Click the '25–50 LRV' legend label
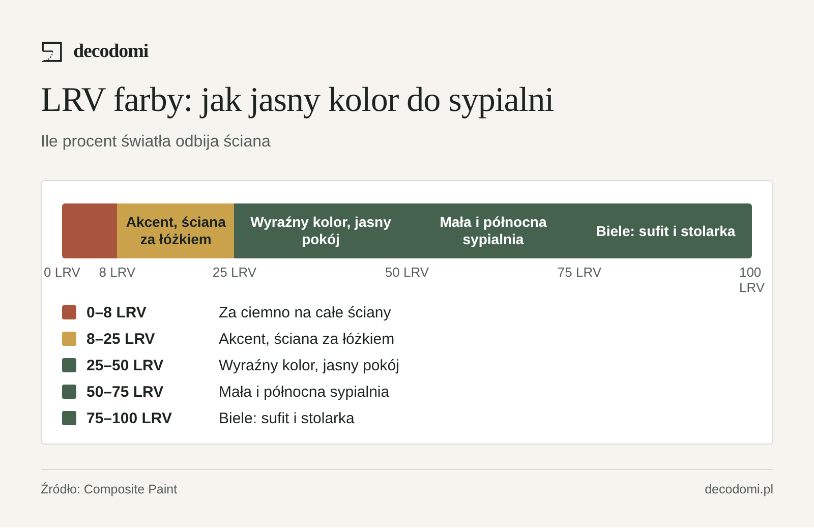Viewport: 814px width, 528px height. [125, 365]
